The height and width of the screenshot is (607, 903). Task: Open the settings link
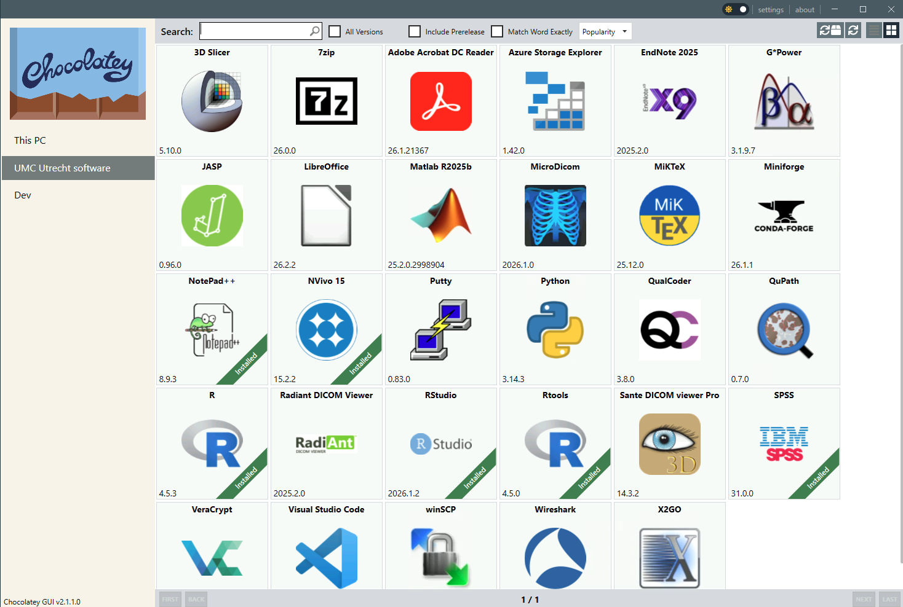point(770,10)
